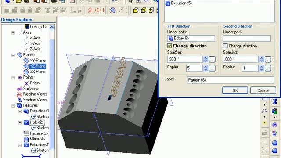Select XY-Plane in the tree
This screenshot has height=158, width=281.
[x=37, y=61]
